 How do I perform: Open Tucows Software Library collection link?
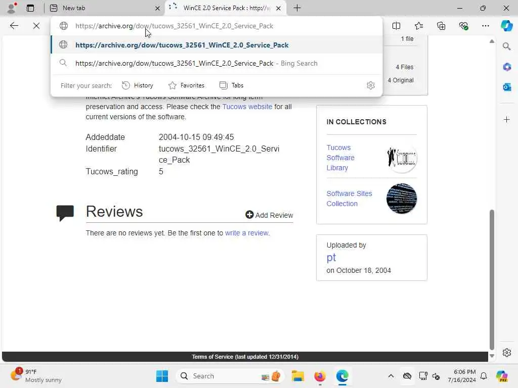pos(340,158)
